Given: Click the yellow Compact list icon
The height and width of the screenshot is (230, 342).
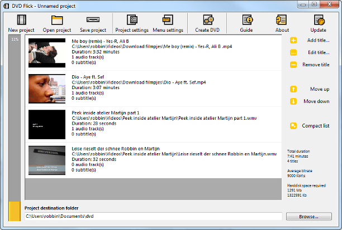Looking at the screenshot, I should 293,126.
